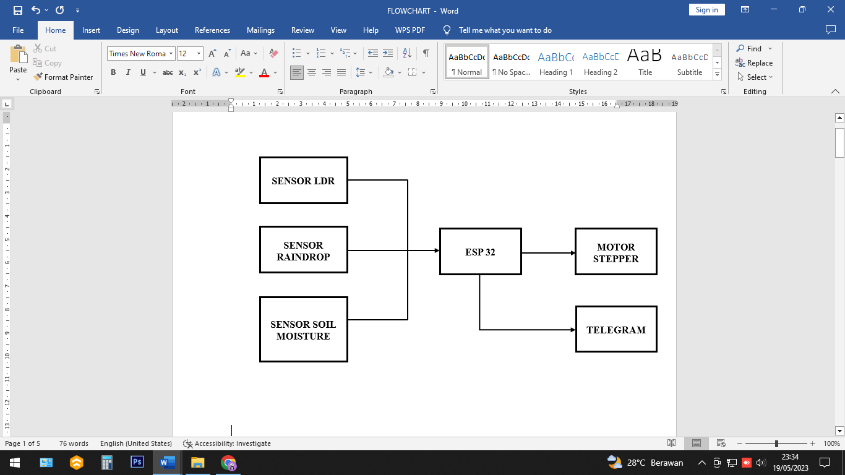The width and height of the screenshot is (845, 475).
Task: Open the Select dropdown in Editing
Action: pos(755,77)
